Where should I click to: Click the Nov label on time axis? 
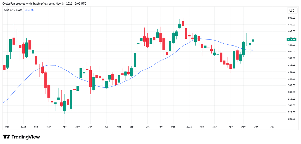160,127
